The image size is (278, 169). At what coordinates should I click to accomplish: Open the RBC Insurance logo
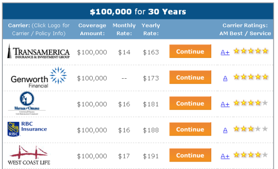27,129
